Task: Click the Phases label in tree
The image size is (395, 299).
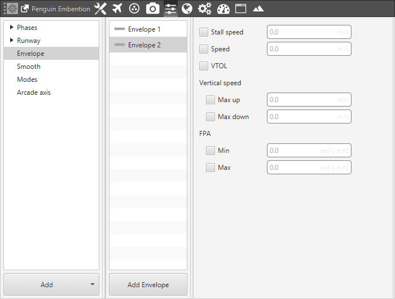Action: tap(27, 28)
